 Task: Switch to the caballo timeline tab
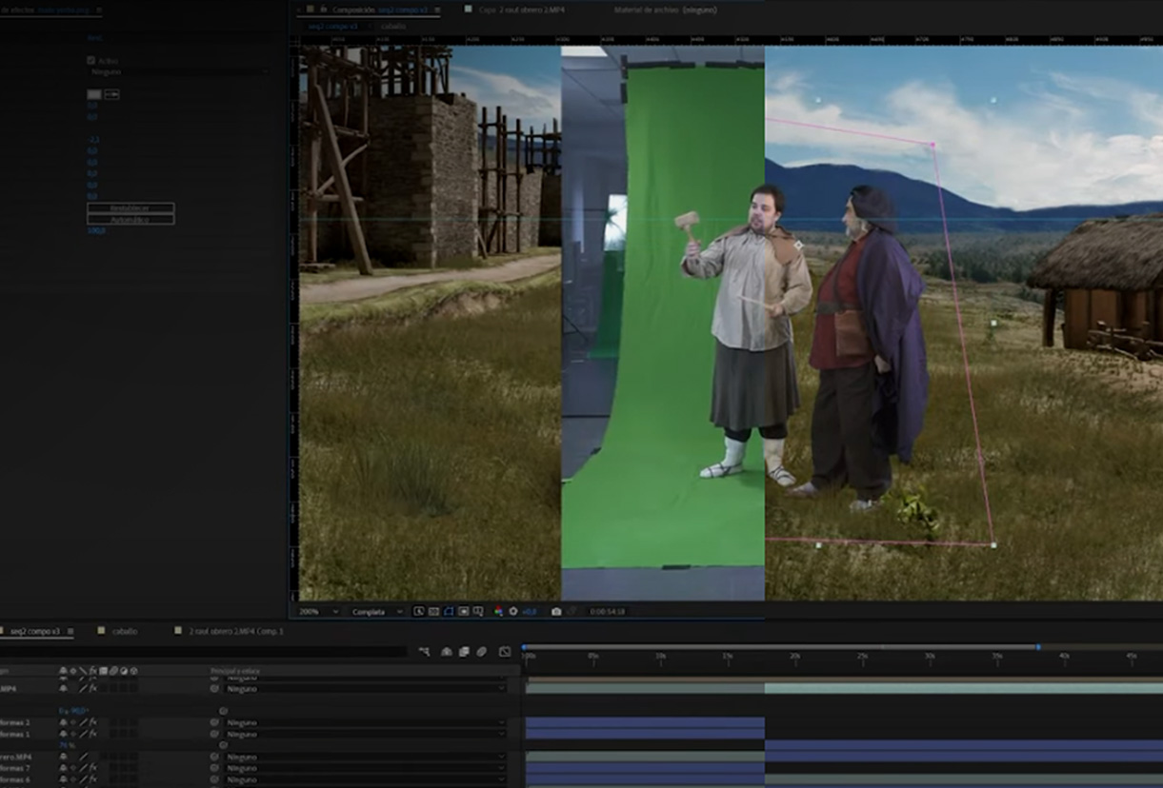click(125, 631)
